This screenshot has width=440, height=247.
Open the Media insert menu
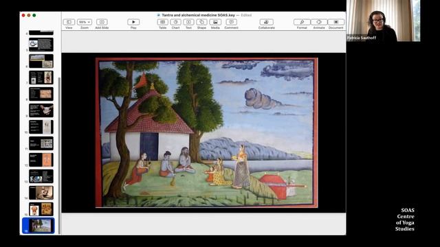[215, 22]
